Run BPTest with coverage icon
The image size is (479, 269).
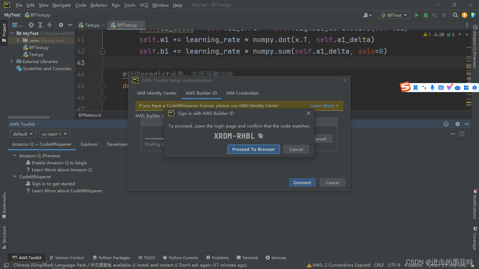(435, 15)
